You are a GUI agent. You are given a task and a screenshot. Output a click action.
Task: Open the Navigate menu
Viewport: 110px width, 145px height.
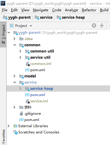coord(41,10)
